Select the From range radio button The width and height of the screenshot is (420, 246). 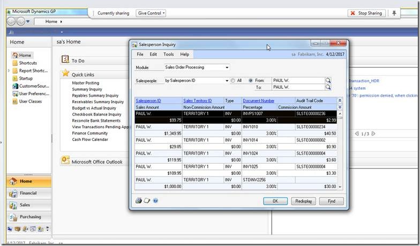[x=250, y=81]
